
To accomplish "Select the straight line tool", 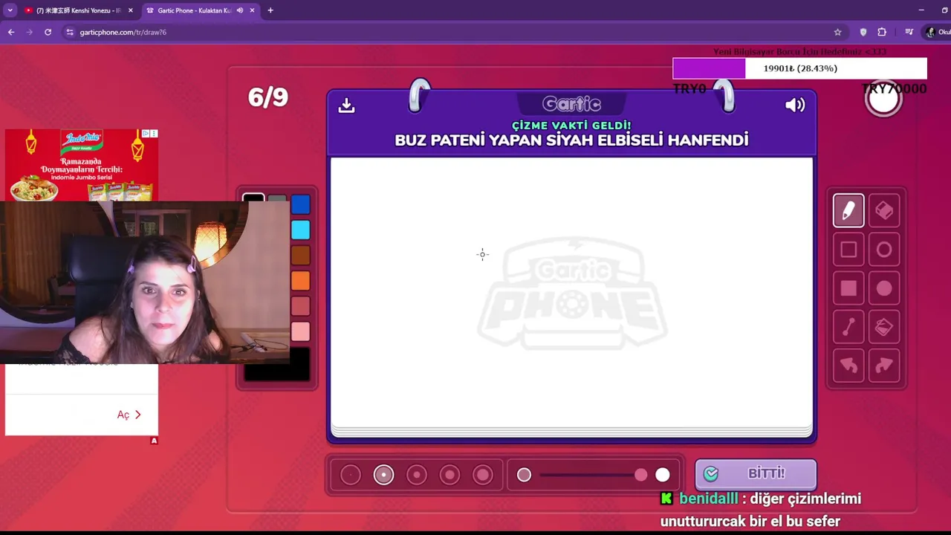I will point(848,327).
